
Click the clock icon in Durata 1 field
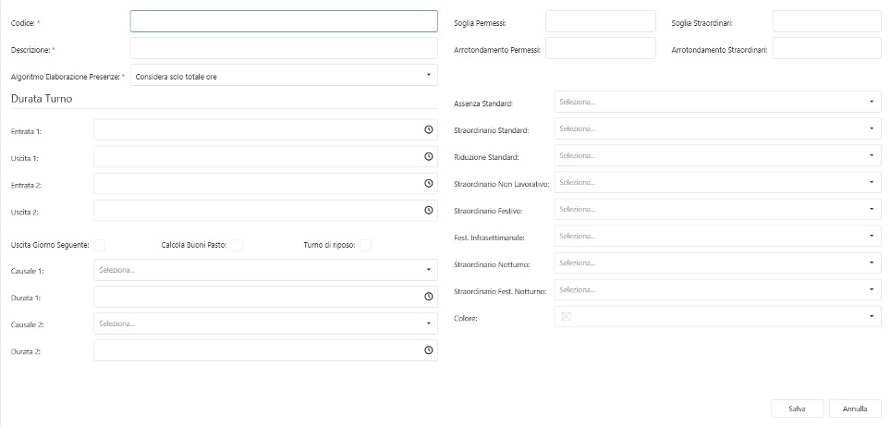428,297
